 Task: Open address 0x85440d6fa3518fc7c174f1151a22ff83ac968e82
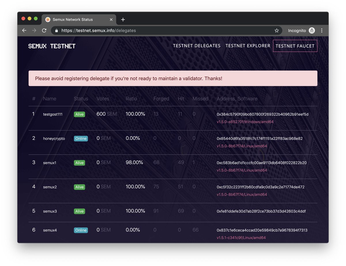coord(259,138)
